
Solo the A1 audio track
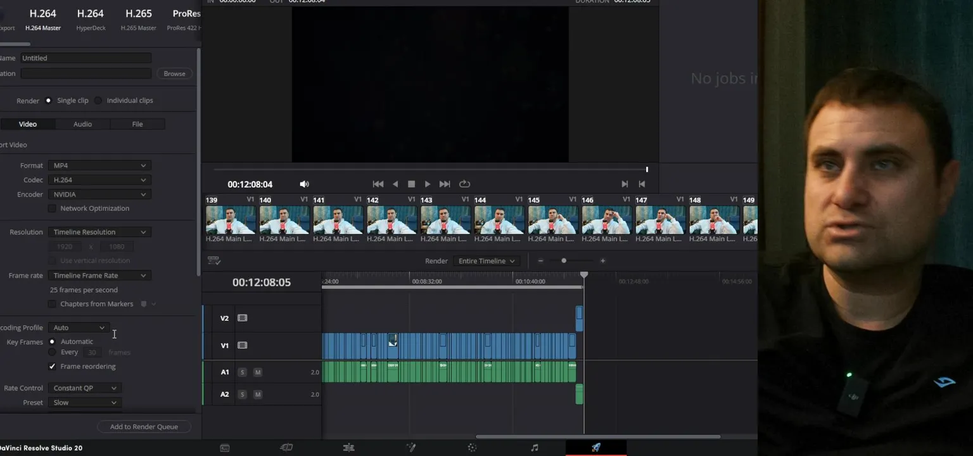[x=242, y=372]
